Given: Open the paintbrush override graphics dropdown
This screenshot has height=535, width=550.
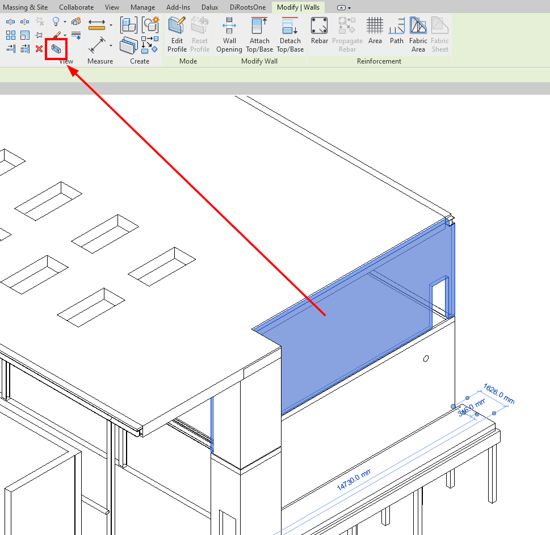Looking at the screenshot, I should tap(65, 36).
